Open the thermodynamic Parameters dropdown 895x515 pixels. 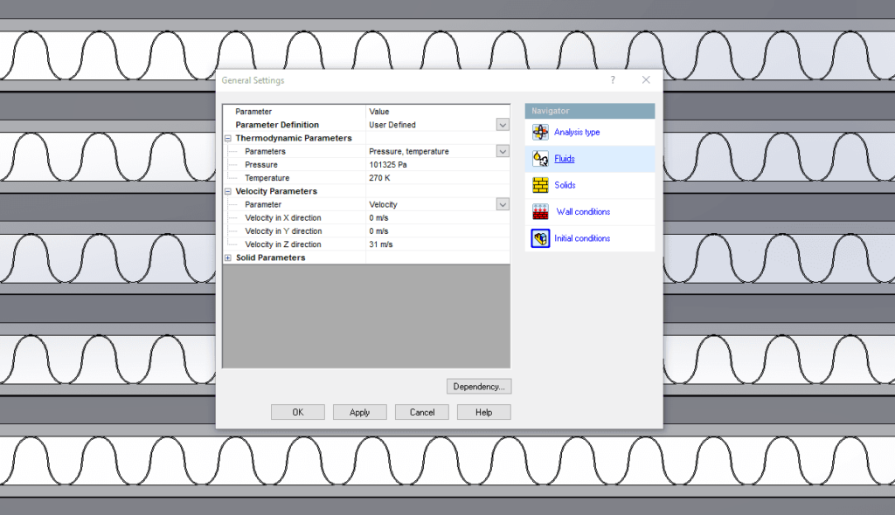pos(503,152)
